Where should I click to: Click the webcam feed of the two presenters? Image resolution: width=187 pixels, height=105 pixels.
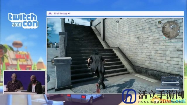click(25, 82)
